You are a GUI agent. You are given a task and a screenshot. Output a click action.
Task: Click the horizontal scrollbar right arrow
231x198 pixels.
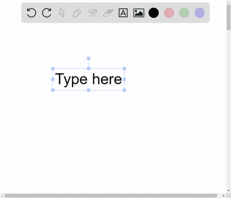click(x=224, y=196)
